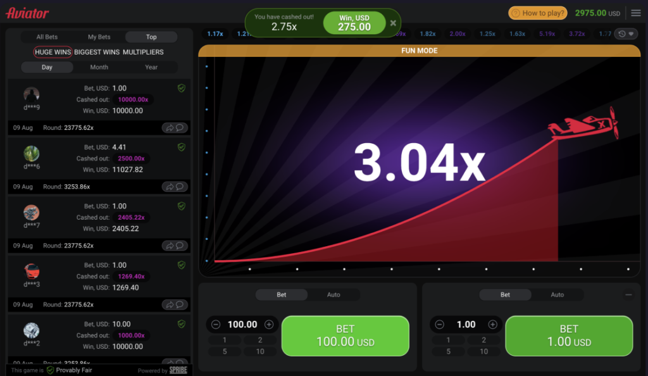Pick quick amount 1 in right panel
The height and width of the screenshot is (376, 648).
(448, 340)
